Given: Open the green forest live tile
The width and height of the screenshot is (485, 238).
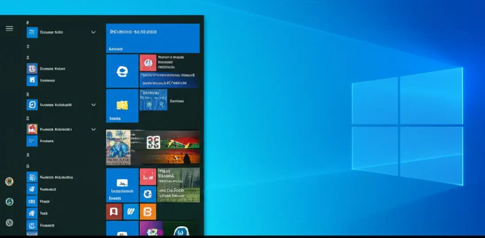Looking at the screenshot, I should pyautogui.click(x=178, y=185).
